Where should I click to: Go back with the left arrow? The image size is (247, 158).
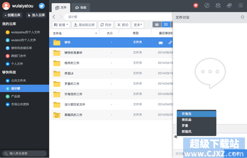coord(54,17)
